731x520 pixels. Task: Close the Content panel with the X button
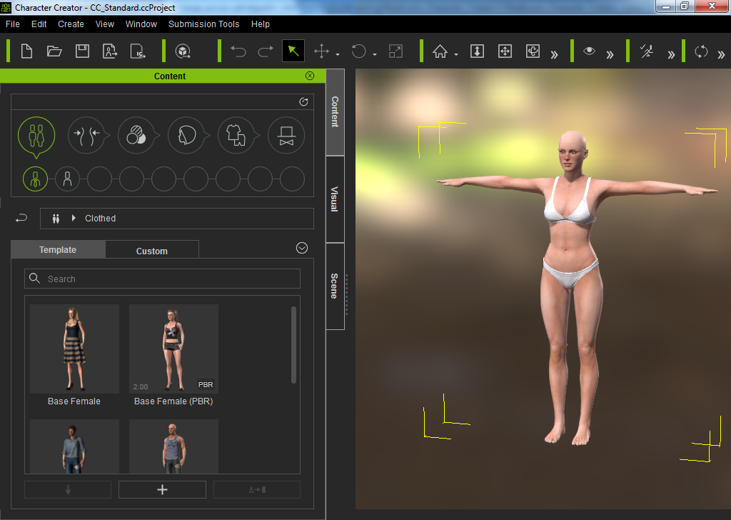tap(310, 76)
